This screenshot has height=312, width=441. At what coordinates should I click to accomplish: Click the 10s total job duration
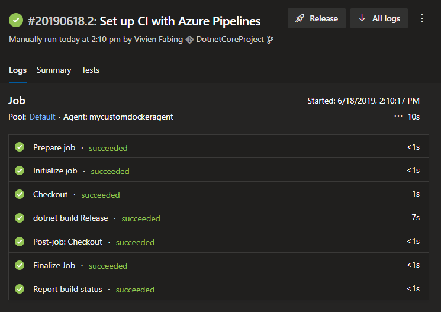413,117
